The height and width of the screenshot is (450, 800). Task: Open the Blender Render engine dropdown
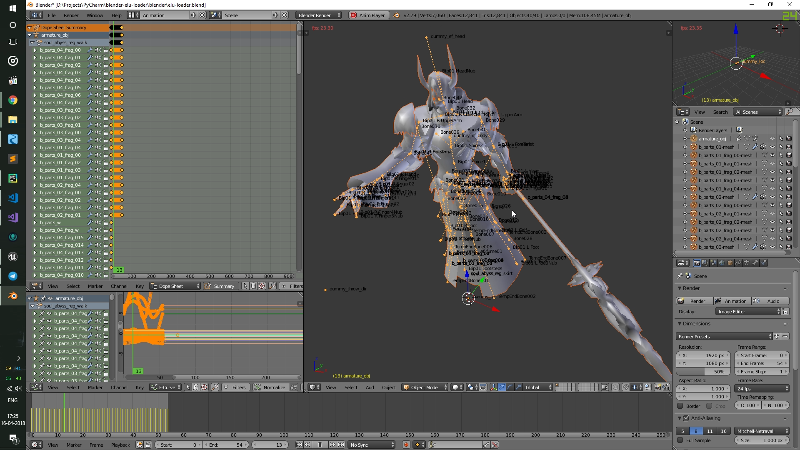tap(319, 15)
